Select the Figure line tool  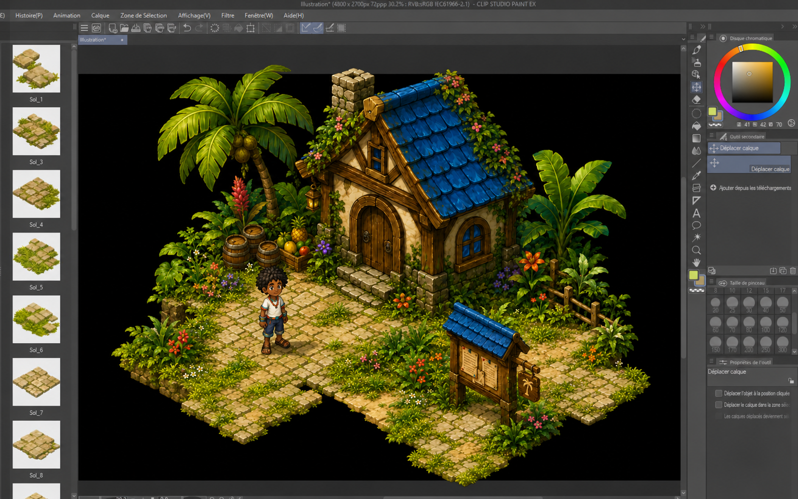(x=696, y=163)
